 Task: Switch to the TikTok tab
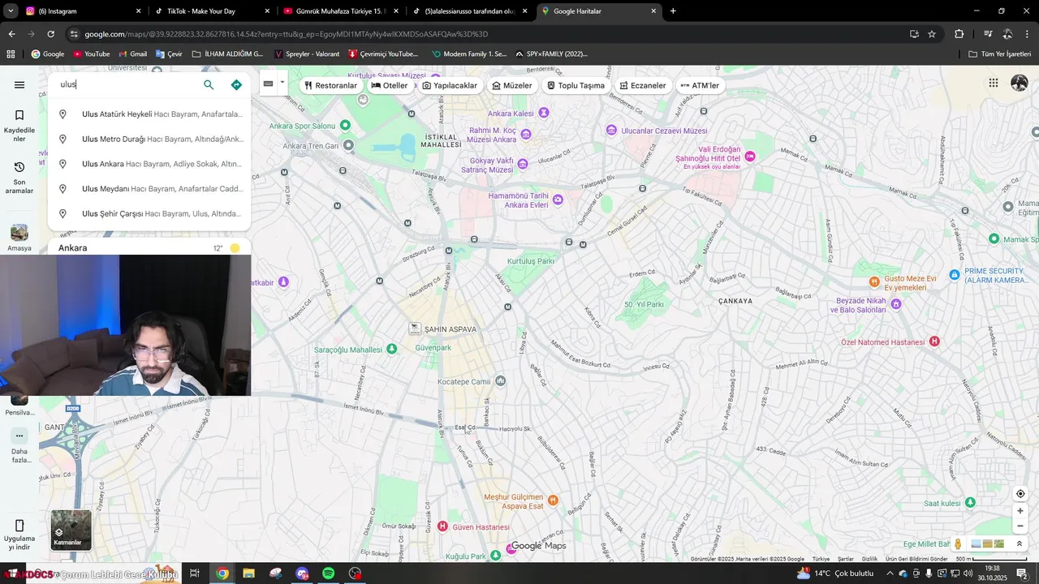click(x=213, y=11)
